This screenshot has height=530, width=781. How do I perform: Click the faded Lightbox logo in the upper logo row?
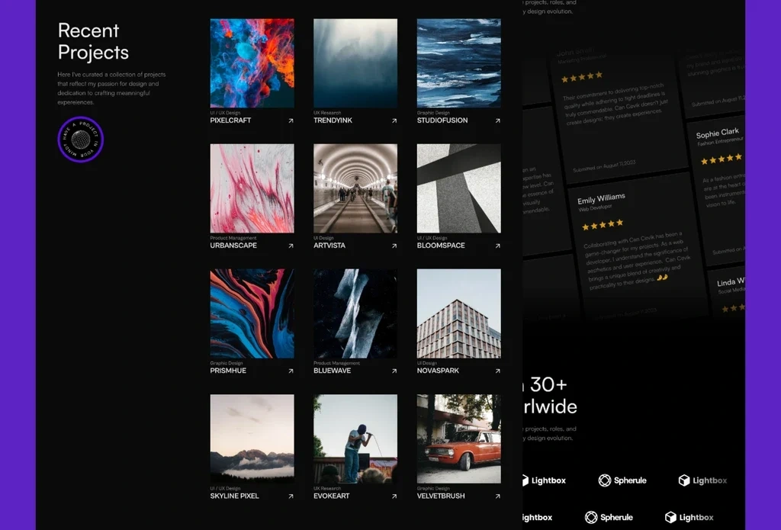coord(702,480)
